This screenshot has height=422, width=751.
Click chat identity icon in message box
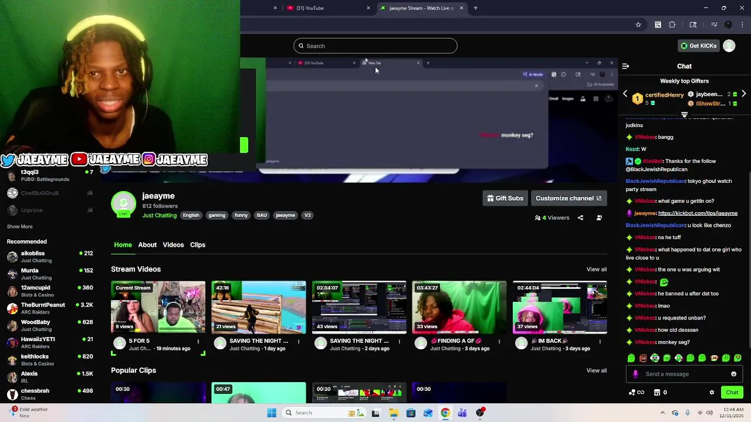[635, 374]
